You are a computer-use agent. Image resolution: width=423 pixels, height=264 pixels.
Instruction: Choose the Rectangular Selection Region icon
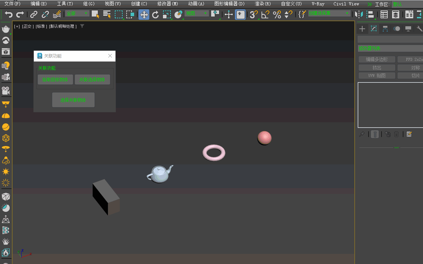pos(119,14)
